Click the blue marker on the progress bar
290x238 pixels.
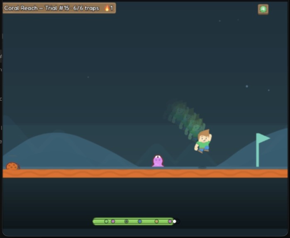140,221
